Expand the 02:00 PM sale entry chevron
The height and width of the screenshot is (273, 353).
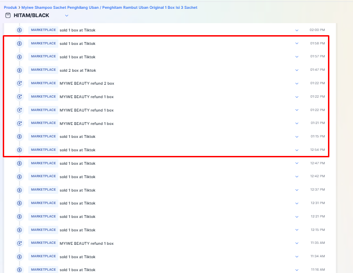297,30
